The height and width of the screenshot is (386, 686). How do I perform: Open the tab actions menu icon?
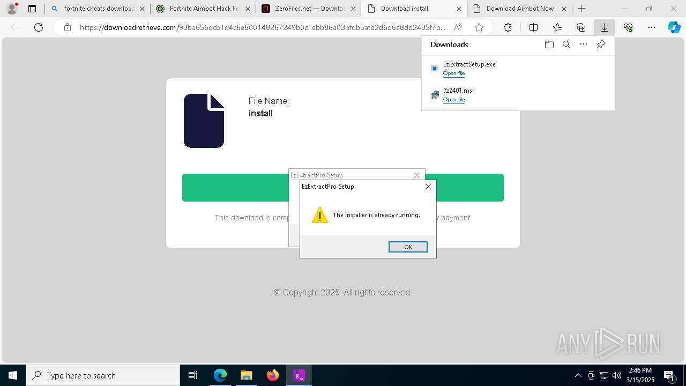[32, 9]
